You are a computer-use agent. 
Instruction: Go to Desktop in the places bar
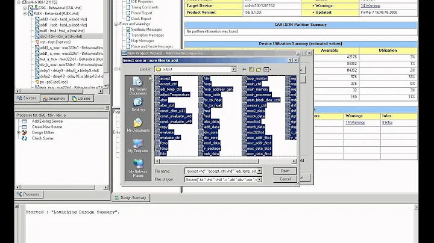tap(138, 105)
